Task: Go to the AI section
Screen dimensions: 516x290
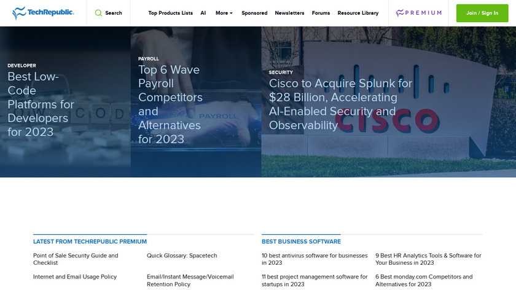Action: pos(203,13)
